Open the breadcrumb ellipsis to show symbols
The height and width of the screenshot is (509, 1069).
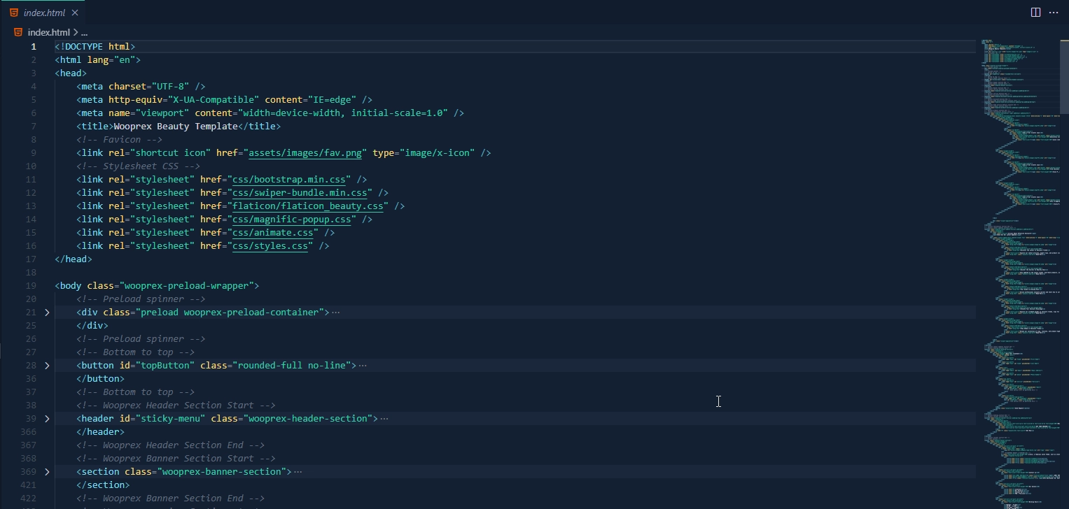pyautogui.click(x=83, y=31)
